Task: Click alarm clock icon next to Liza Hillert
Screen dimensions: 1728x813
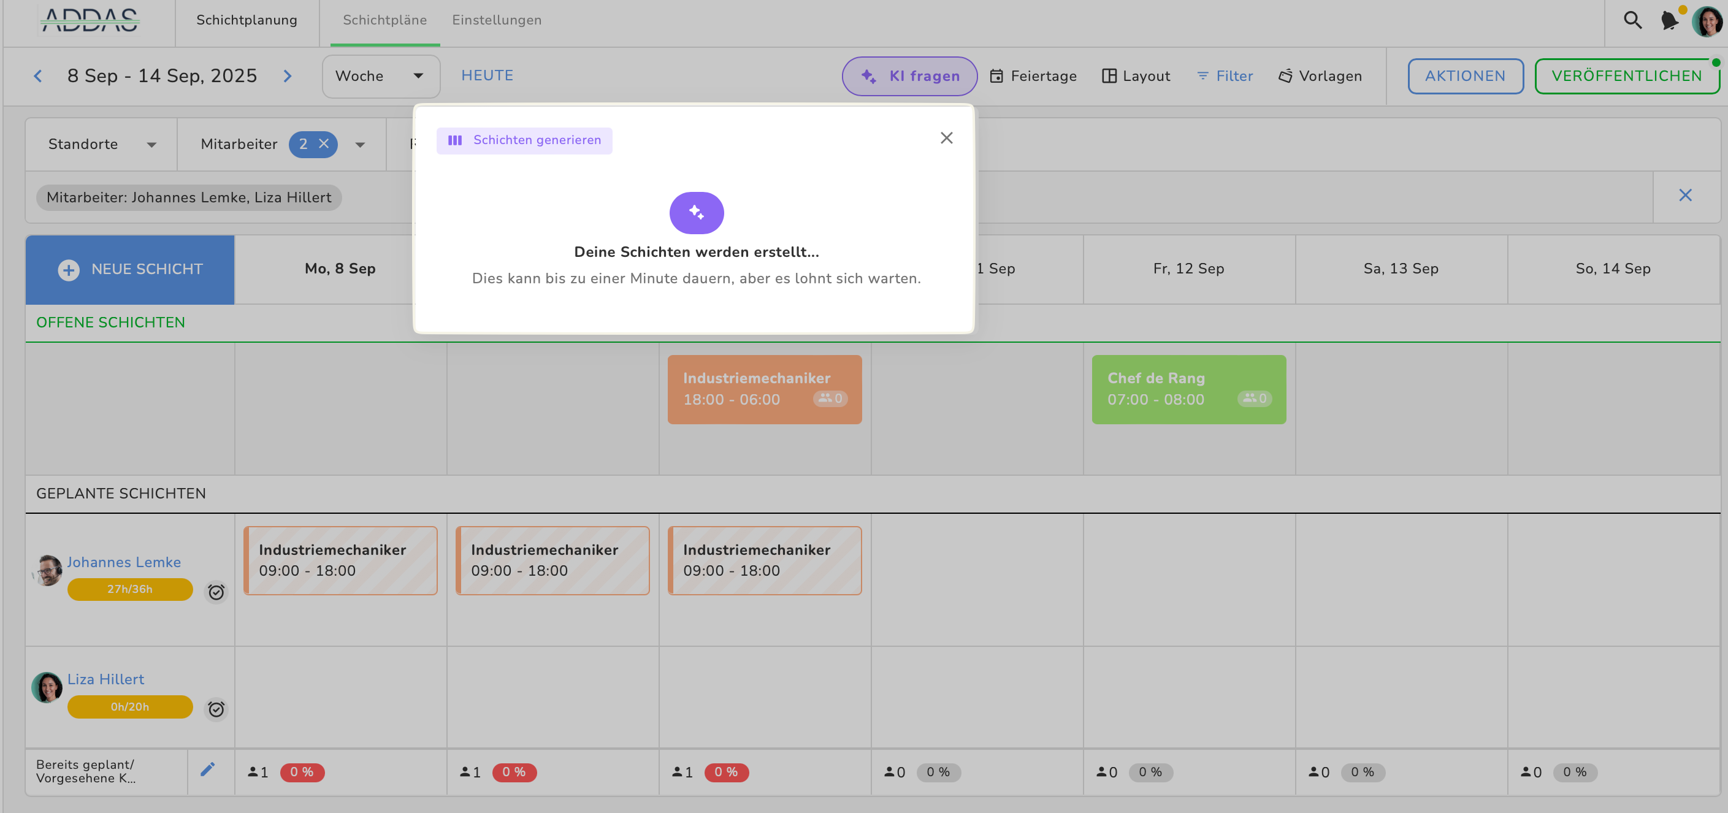Action: pyautogui.click(x=216, y=709)
